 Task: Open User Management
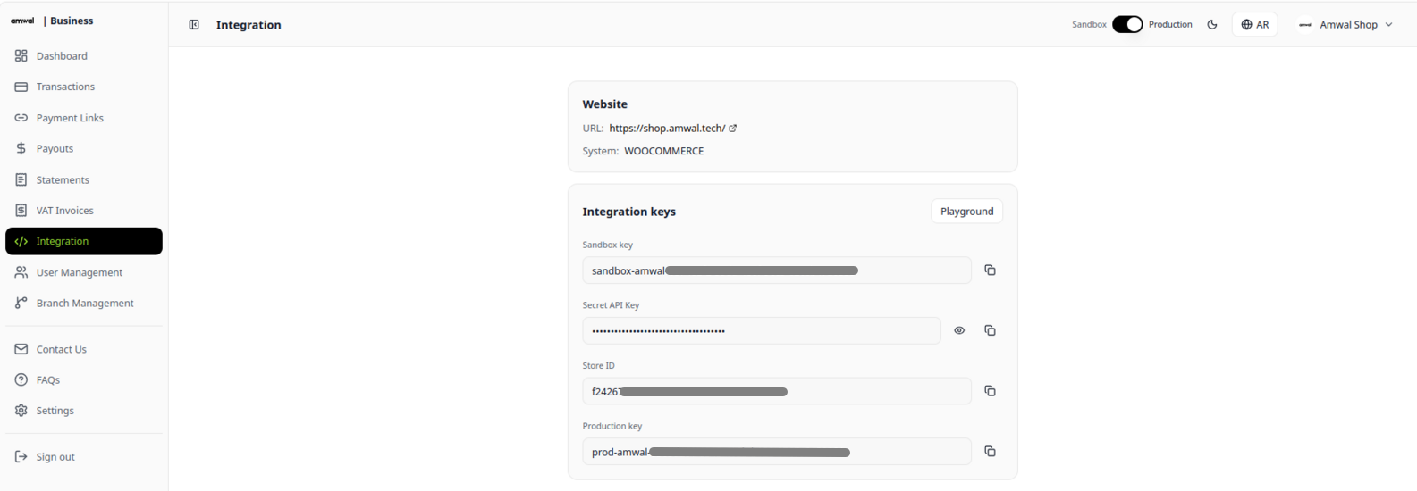pos(84,272)
